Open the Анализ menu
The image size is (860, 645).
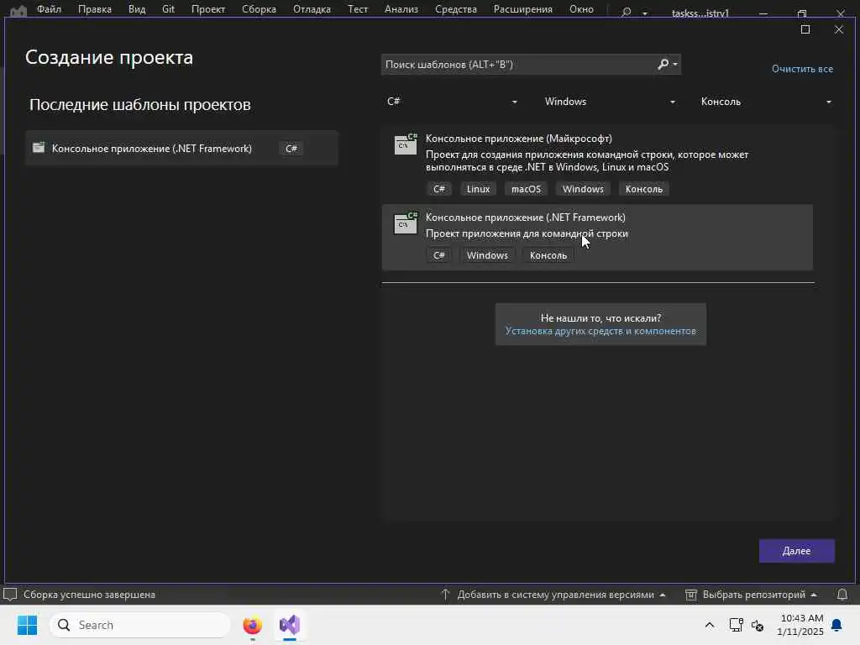point(401,9)
